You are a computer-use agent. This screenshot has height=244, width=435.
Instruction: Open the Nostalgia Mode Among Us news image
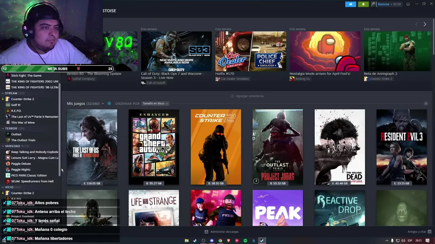point(325,51)
